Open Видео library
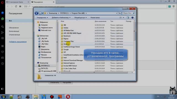 point(43,46)
